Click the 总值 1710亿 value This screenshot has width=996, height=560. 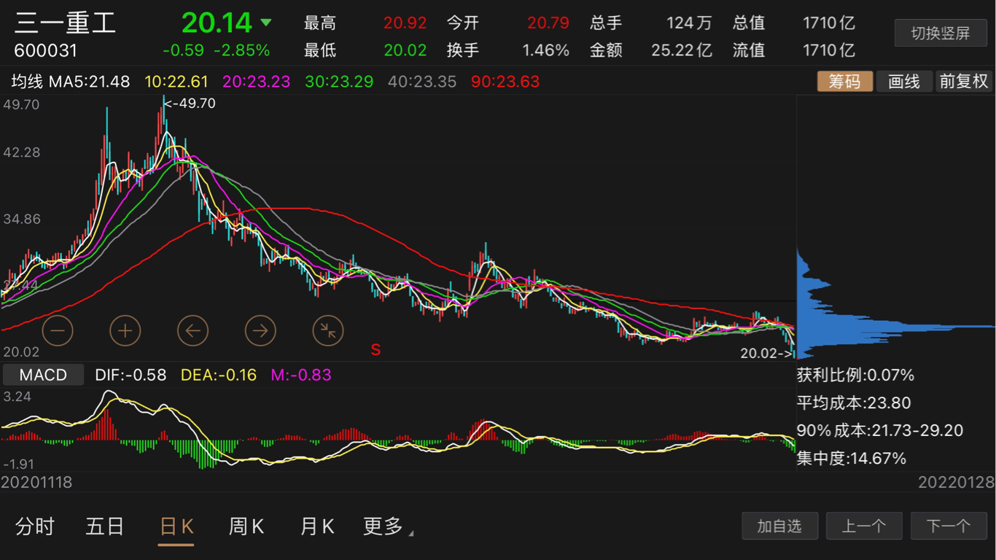[x=828, y=23]
